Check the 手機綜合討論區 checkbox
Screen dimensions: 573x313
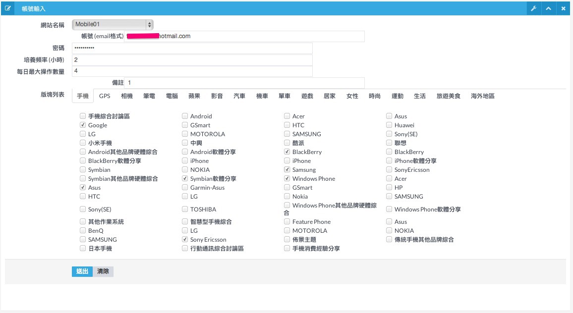[x=83, y=116]
